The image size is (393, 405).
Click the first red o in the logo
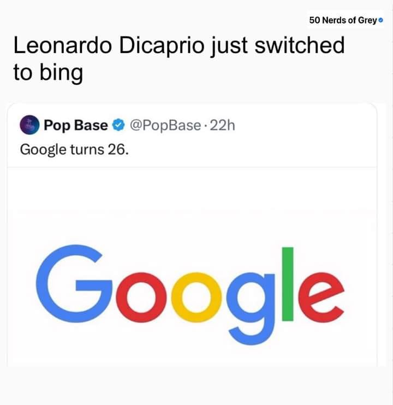141,297
